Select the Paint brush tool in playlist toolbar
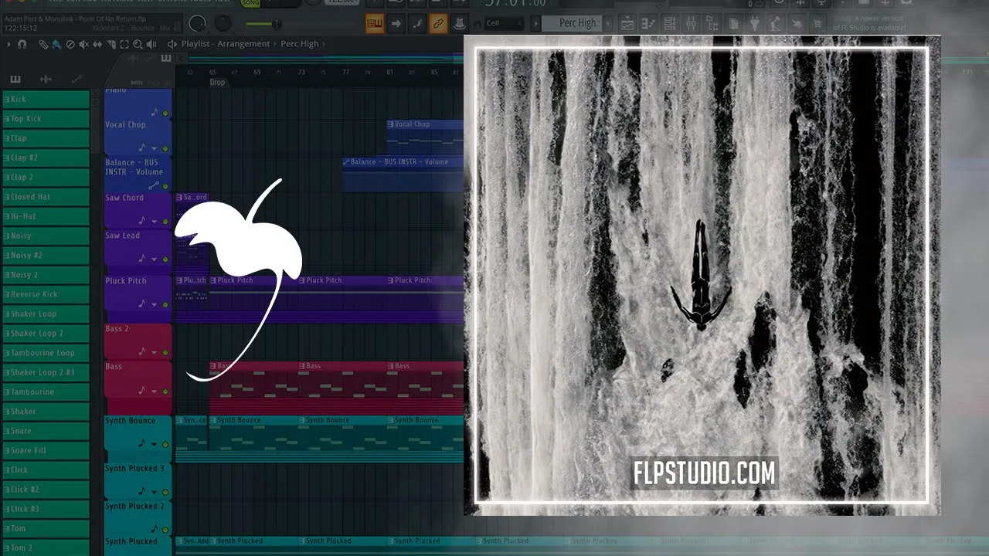This screenshot has width=989, height=556. pyautogui.click(x=56, y=44)
